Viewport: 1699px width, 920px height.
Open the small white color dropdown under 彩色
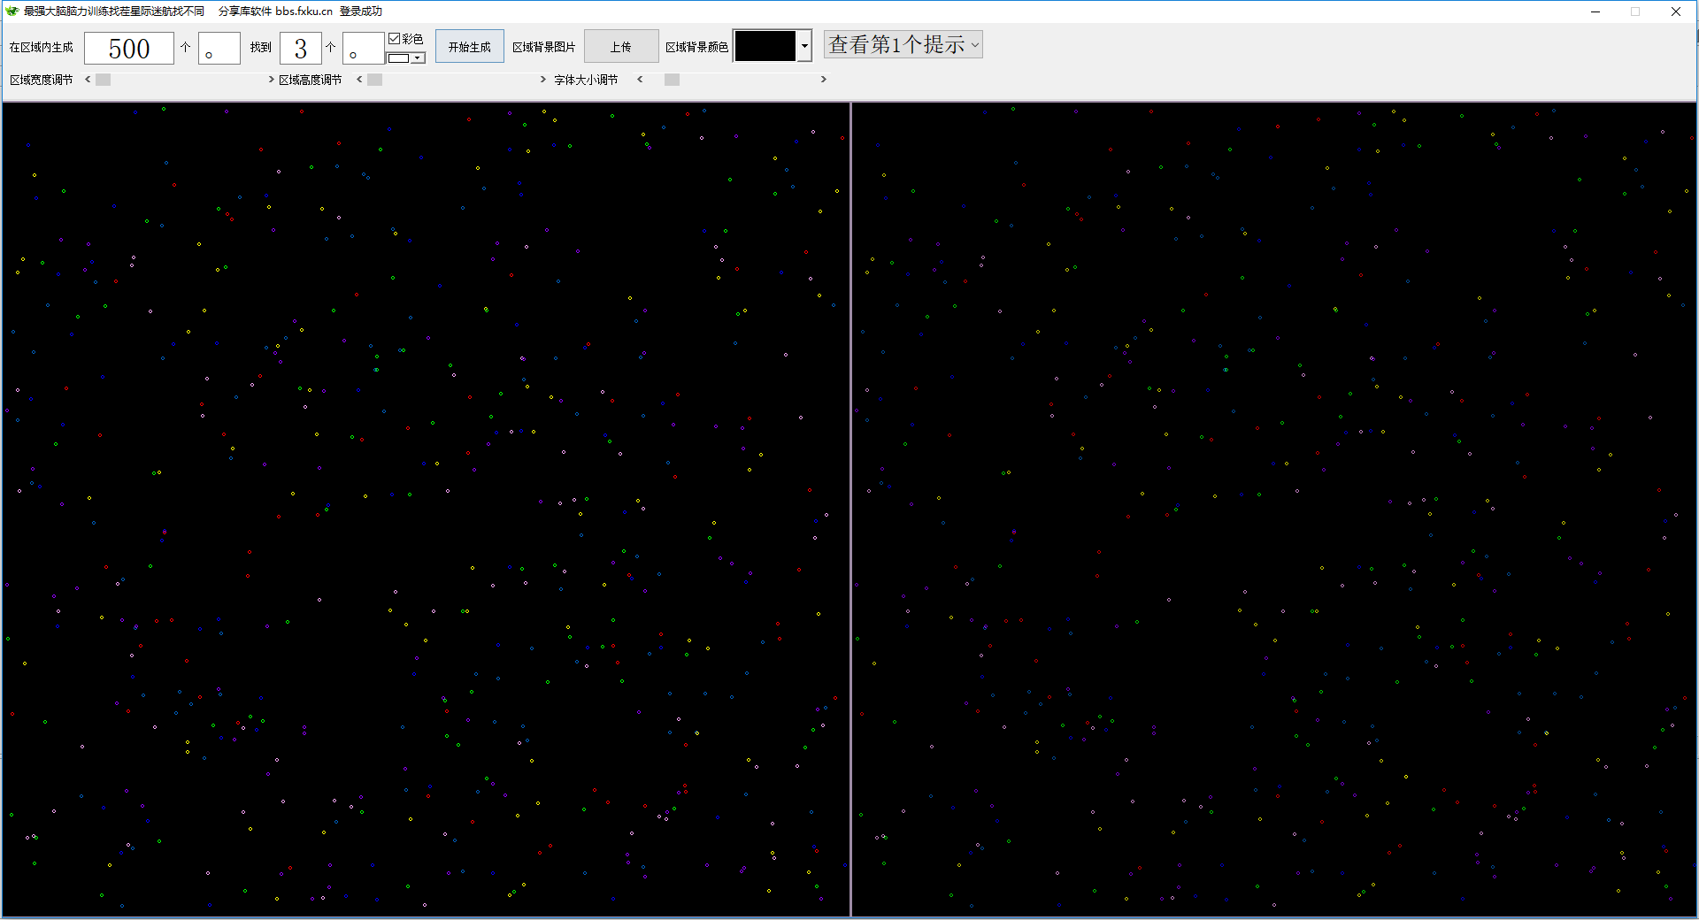click(418, 58)
